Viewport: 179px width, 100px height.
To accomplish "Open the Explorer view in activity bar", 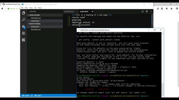I will [x=23, y=13].
